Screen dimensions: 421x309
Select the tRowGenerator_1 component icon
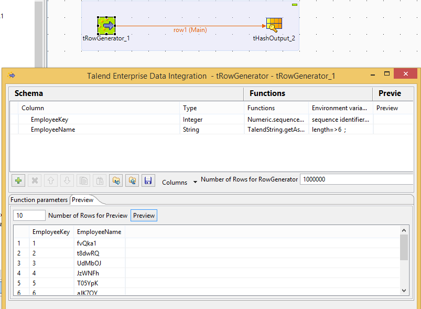(106, 26)
